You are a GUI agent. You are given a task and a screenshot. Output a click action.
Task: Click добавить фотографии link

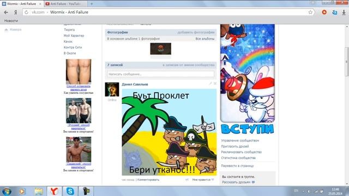pyautogui.click(x=196, y=32)
